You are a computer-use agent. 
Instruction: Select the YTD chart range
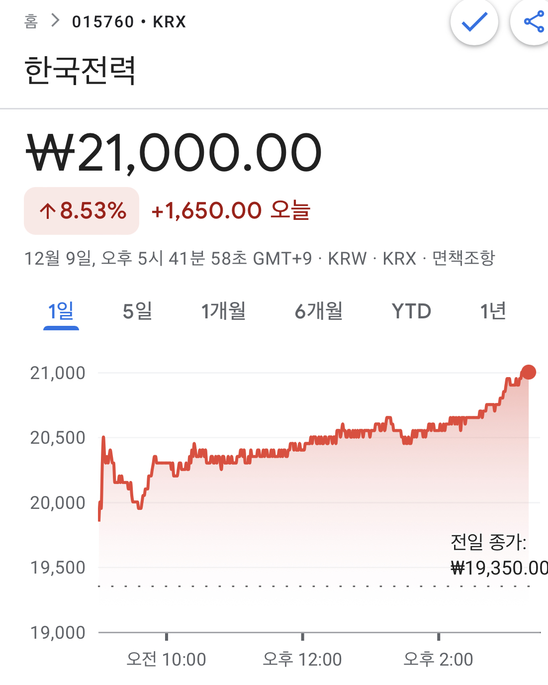click(x=411, y=311)
